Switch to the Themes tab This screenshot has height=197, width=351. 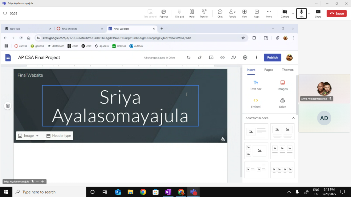click(x=288, y=70)
